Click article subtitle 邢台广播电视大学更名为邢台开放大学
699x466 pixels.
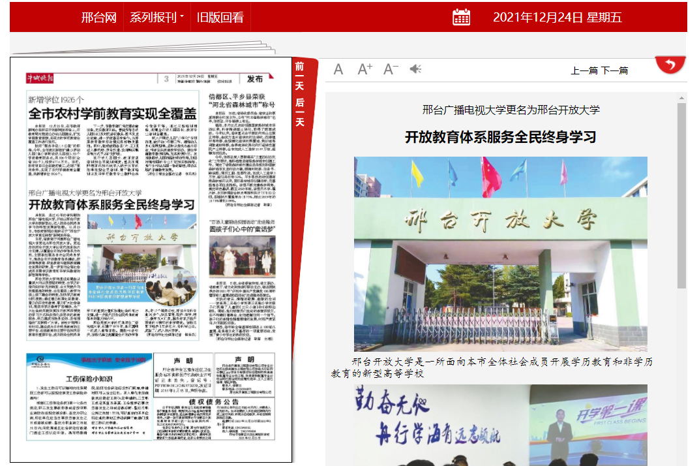[x=511, y=110]
